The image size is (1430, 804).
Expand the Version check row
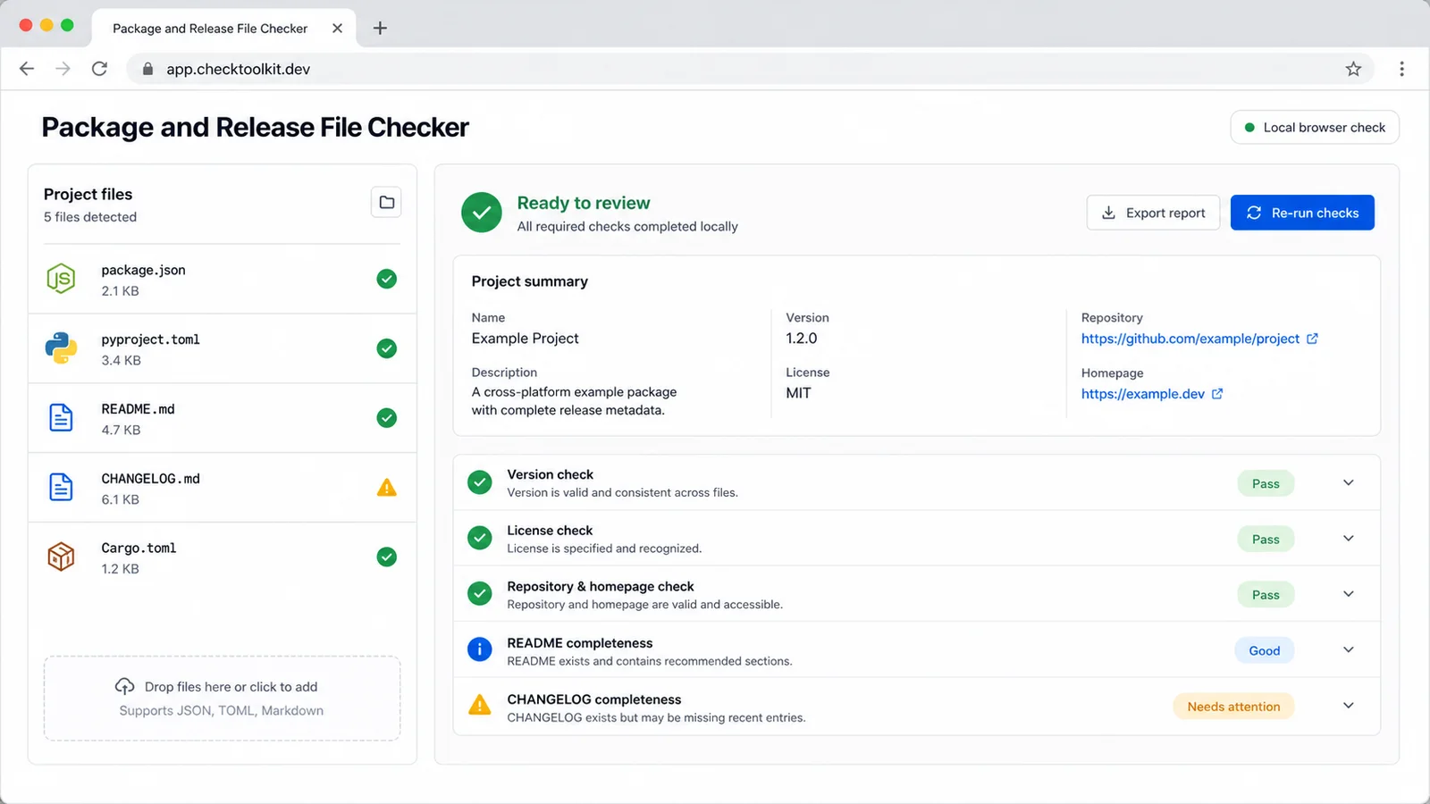(x=1349, y=482)
